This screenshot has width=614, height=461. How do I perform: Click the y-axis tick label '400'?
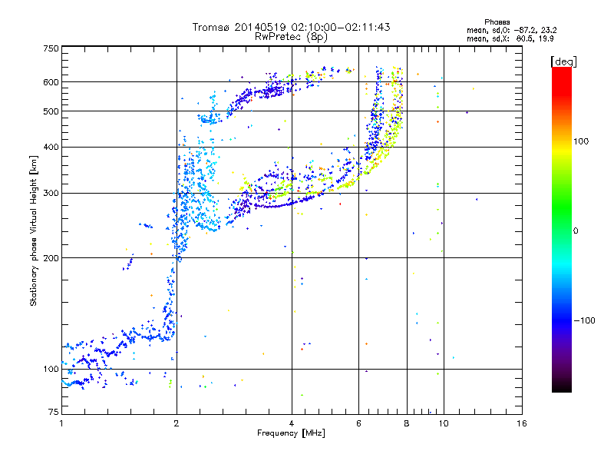click(x=51, y=147)
